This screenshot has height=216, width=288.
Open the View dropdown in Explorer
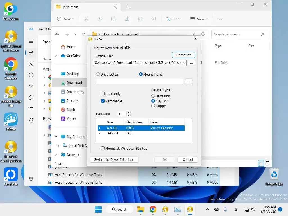[x=199, y=19]
